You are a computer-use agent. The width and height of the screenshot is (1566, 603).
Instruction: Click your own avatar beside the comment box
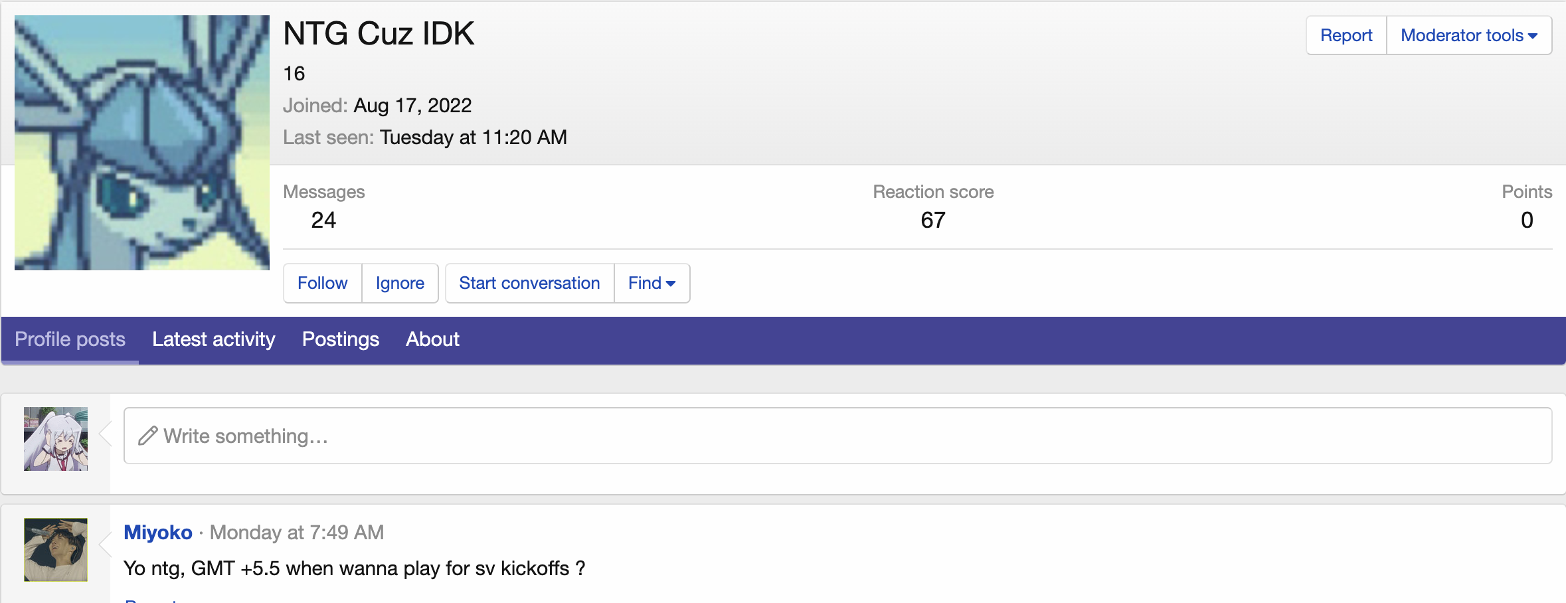pos(56,438)
